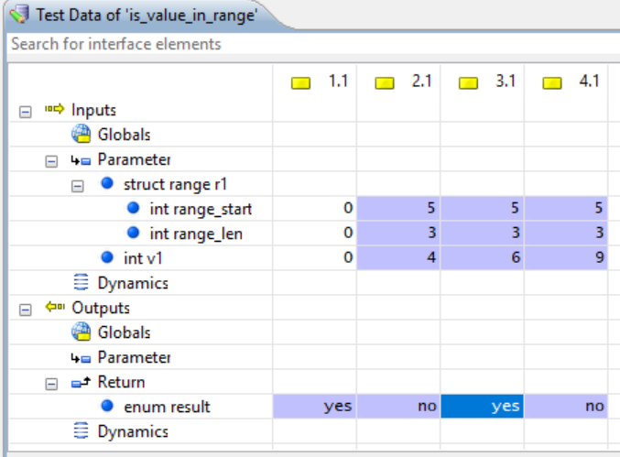Image resolution: width=620 pixels, height=457 pixels.
Task: Click result 'no' in column 2.1
Action: coord(398,406)
